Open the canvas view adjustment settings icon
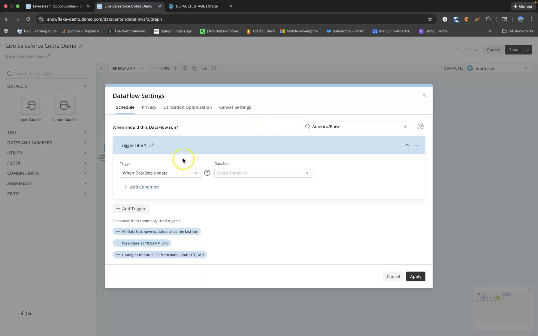538x336 pixels. pyautogui.click(x=185, y=68)
